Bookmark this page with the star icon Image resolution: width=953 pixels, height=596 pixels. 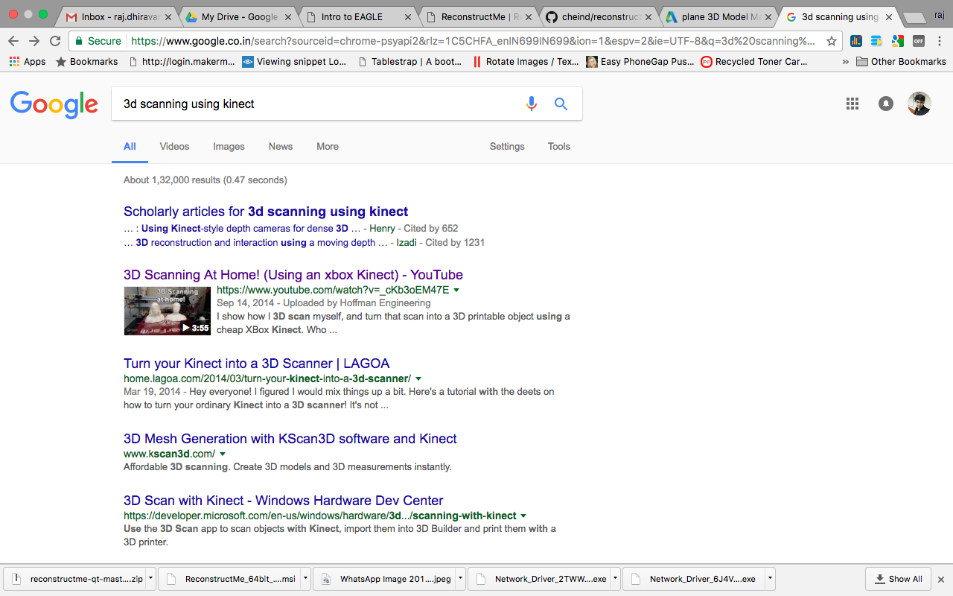[x=832, y=41]
